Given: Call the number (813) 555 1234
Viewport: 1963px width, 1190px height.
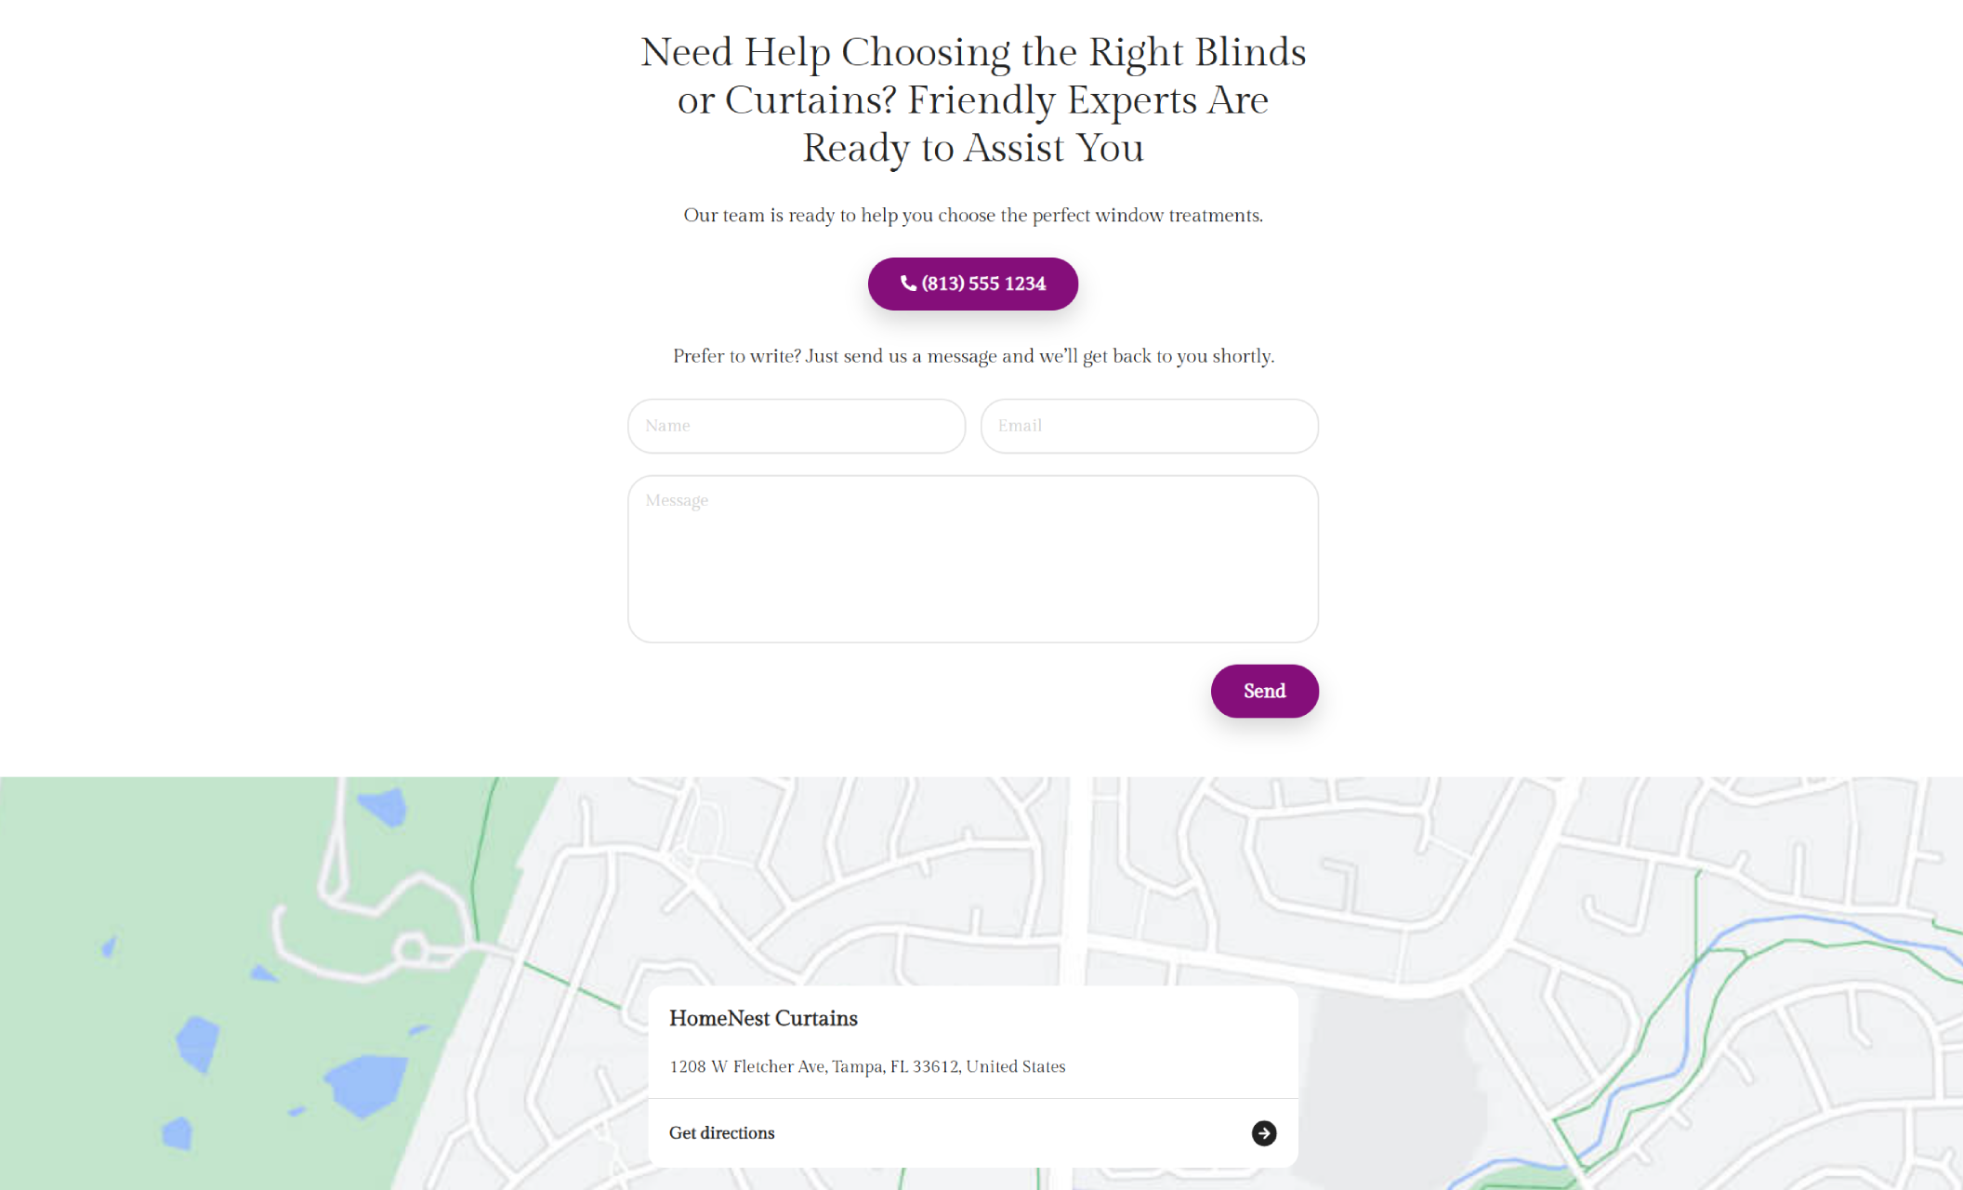Looking at the screenshot, I should tap(972, 284).
